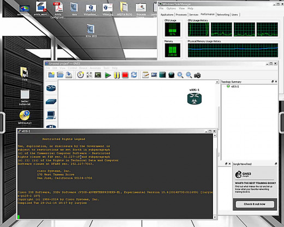Select the ARISTA BLOG desktop folder

pyautogui.click(x=125, y=9)
